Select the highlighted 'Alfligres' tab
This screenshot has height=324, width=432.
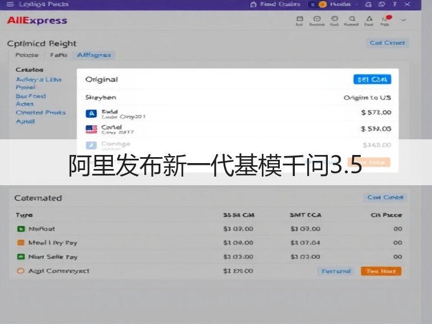(93, 55)
